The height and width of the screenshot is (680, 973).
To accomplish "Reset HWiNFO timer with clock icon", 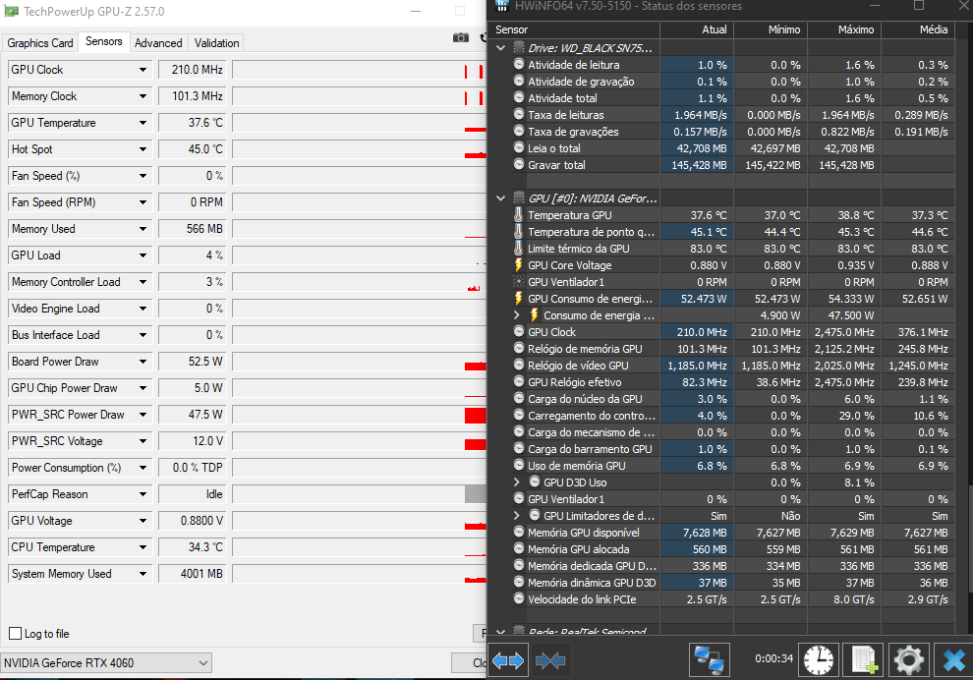I will point(819,659).
